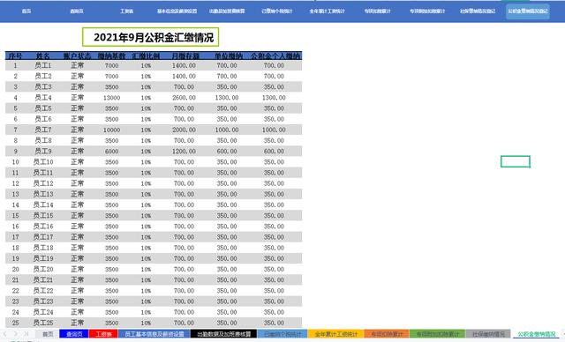Select highlighted 公积金缴纳情况登记 top navigation button
565x342 pixels.
(x=528, y=11)
